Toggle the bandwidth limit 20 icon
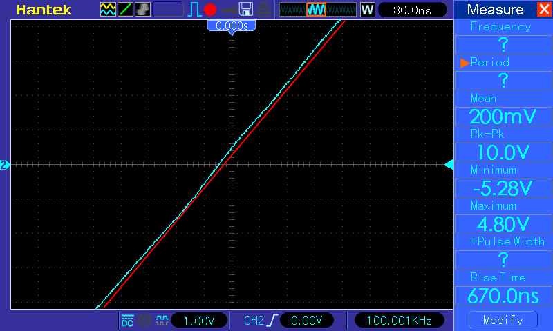The height and width of the screenshot is (331, 553). pos(144,321)
